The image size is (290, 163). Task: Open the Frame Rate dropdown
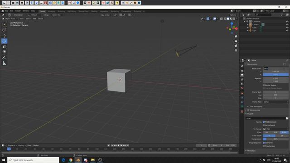point(275,102)
